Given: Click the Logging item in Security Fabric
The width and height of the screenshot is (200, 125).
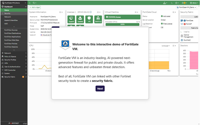Looking at the screenshot, I should point(186,32).
